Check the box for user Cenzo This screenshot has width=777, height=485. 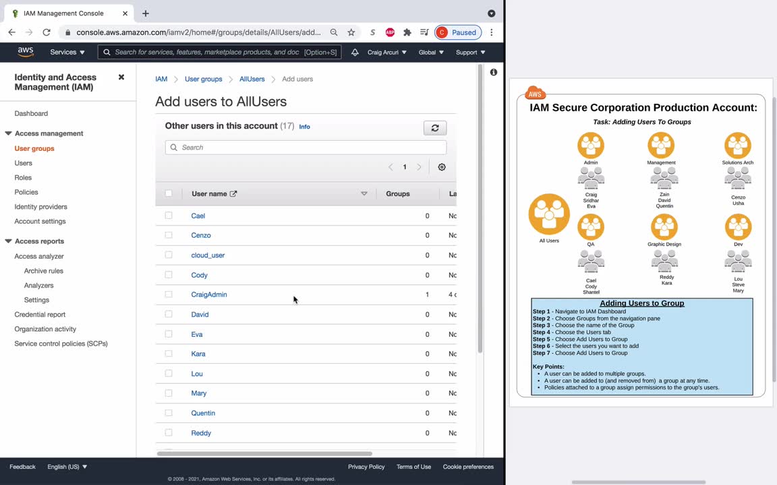coord(169,235)
